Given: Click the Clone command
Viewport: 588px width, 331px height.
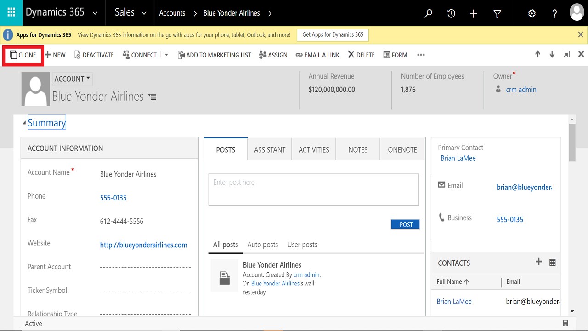Looking at the screenshot, I should (23, 55).
